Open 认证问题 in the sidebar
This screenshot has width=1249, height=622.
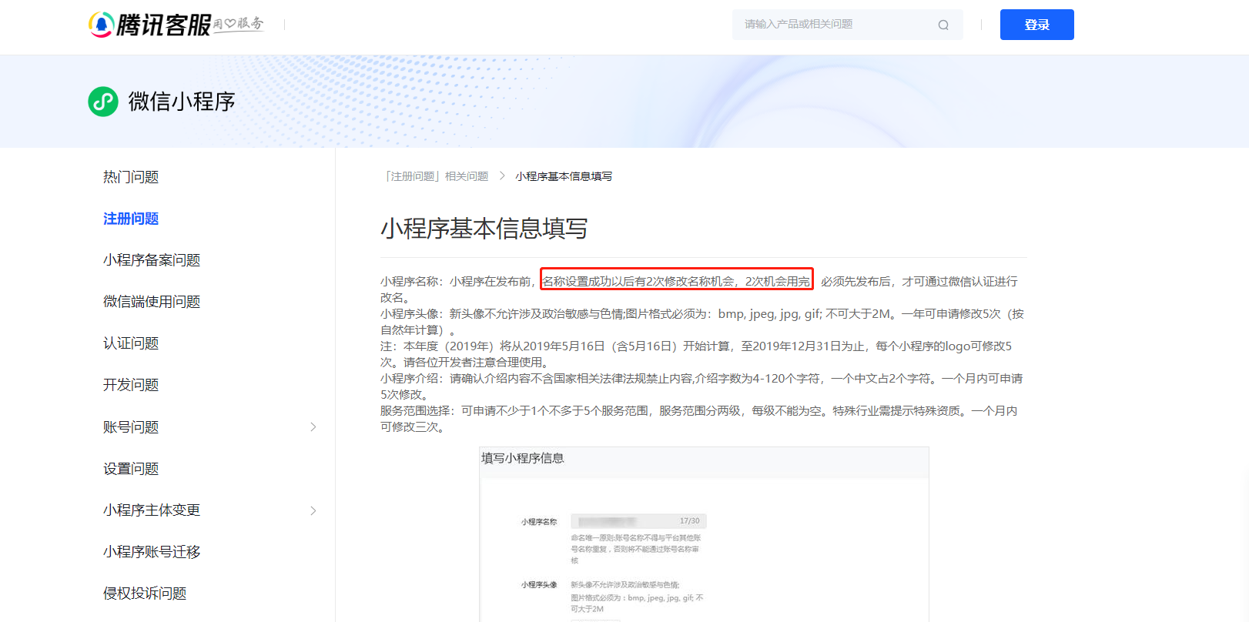click(x=131, y=343)
